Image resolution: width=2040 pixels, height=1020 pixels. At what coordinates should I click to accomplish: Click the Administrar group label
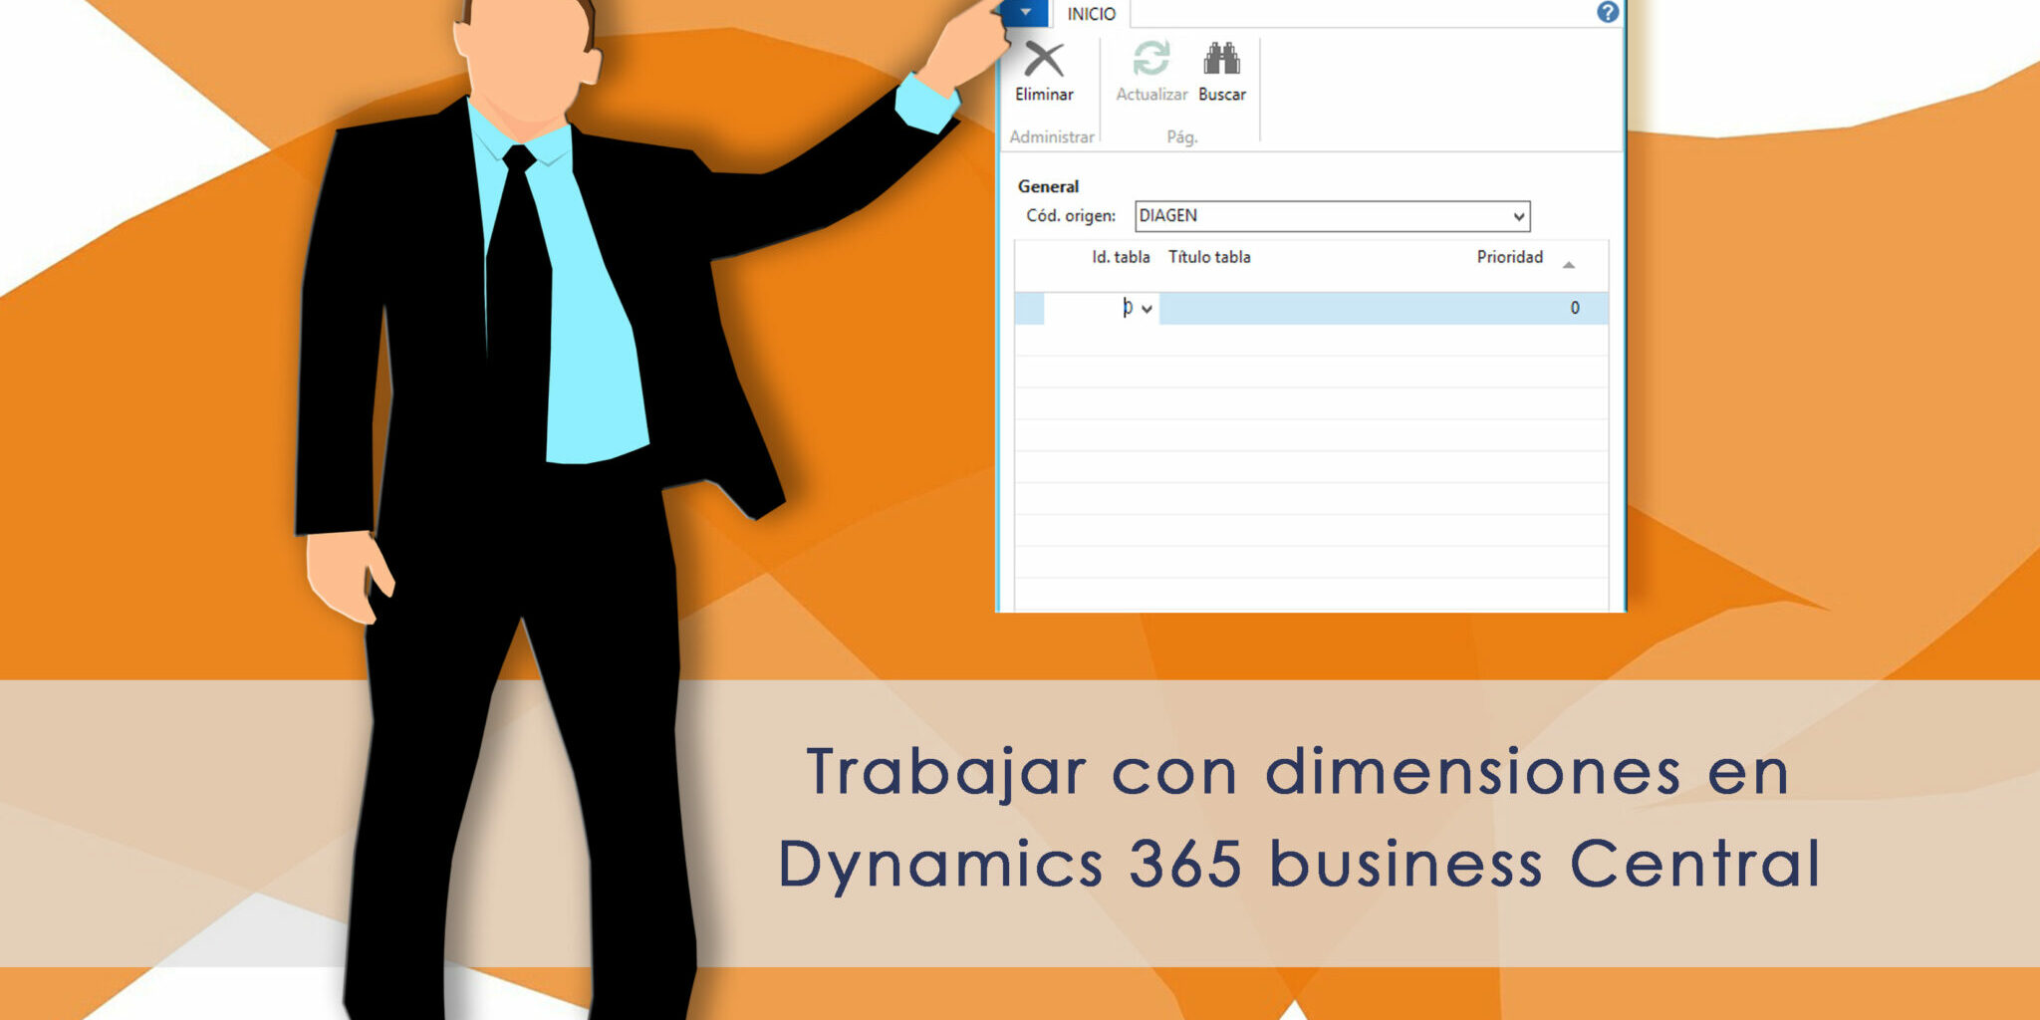click(x=1051, y=134)
